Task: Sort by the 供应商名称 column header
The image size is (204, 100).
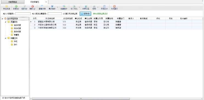Action: (50, 19)
